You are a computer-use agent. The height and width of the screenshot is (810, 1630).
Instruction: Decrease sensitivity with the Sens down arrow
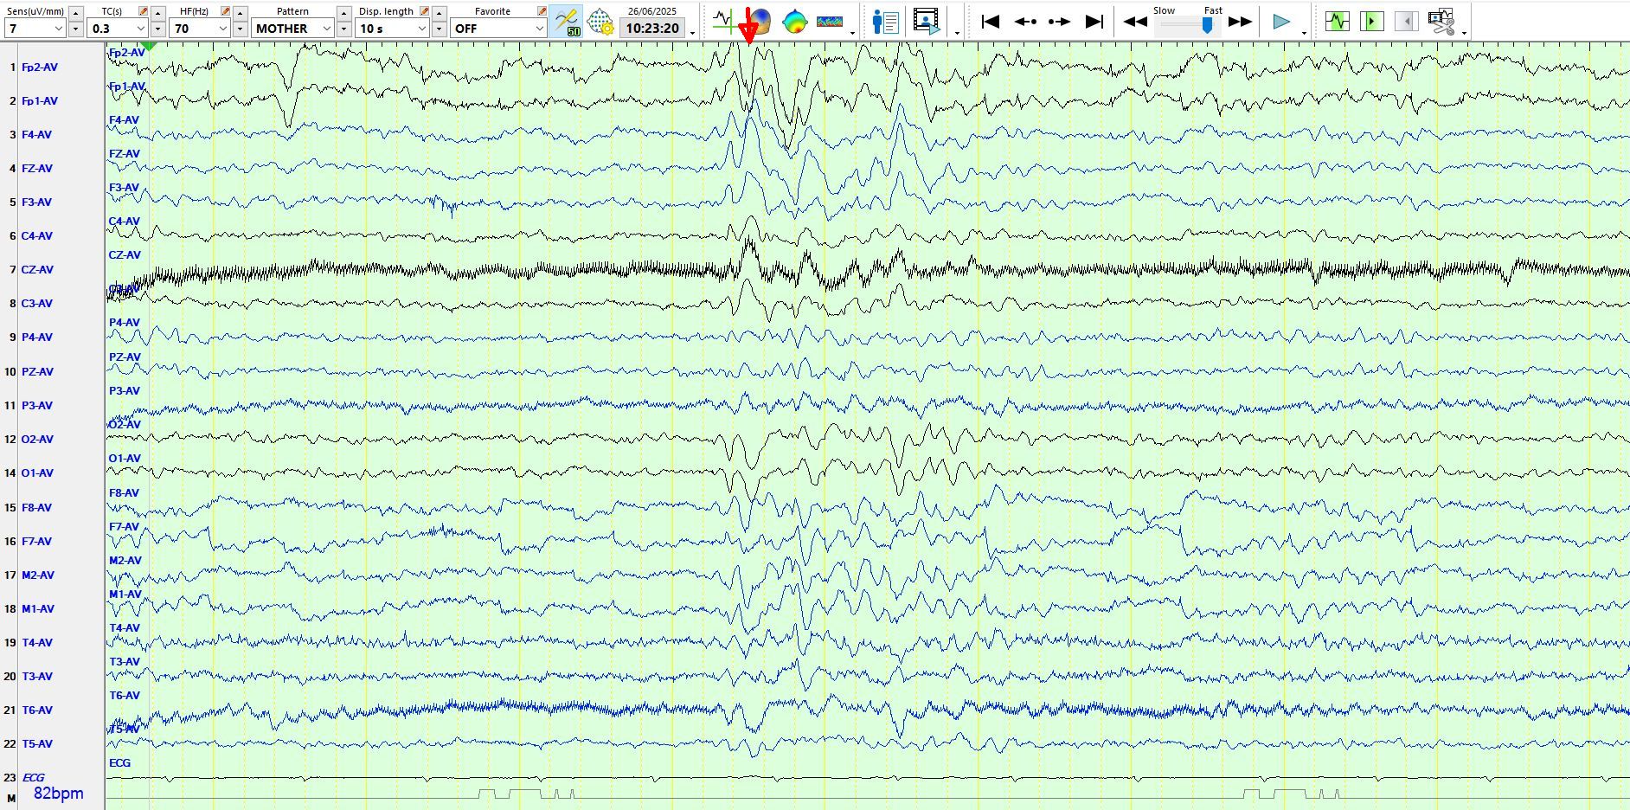point(76,29)
